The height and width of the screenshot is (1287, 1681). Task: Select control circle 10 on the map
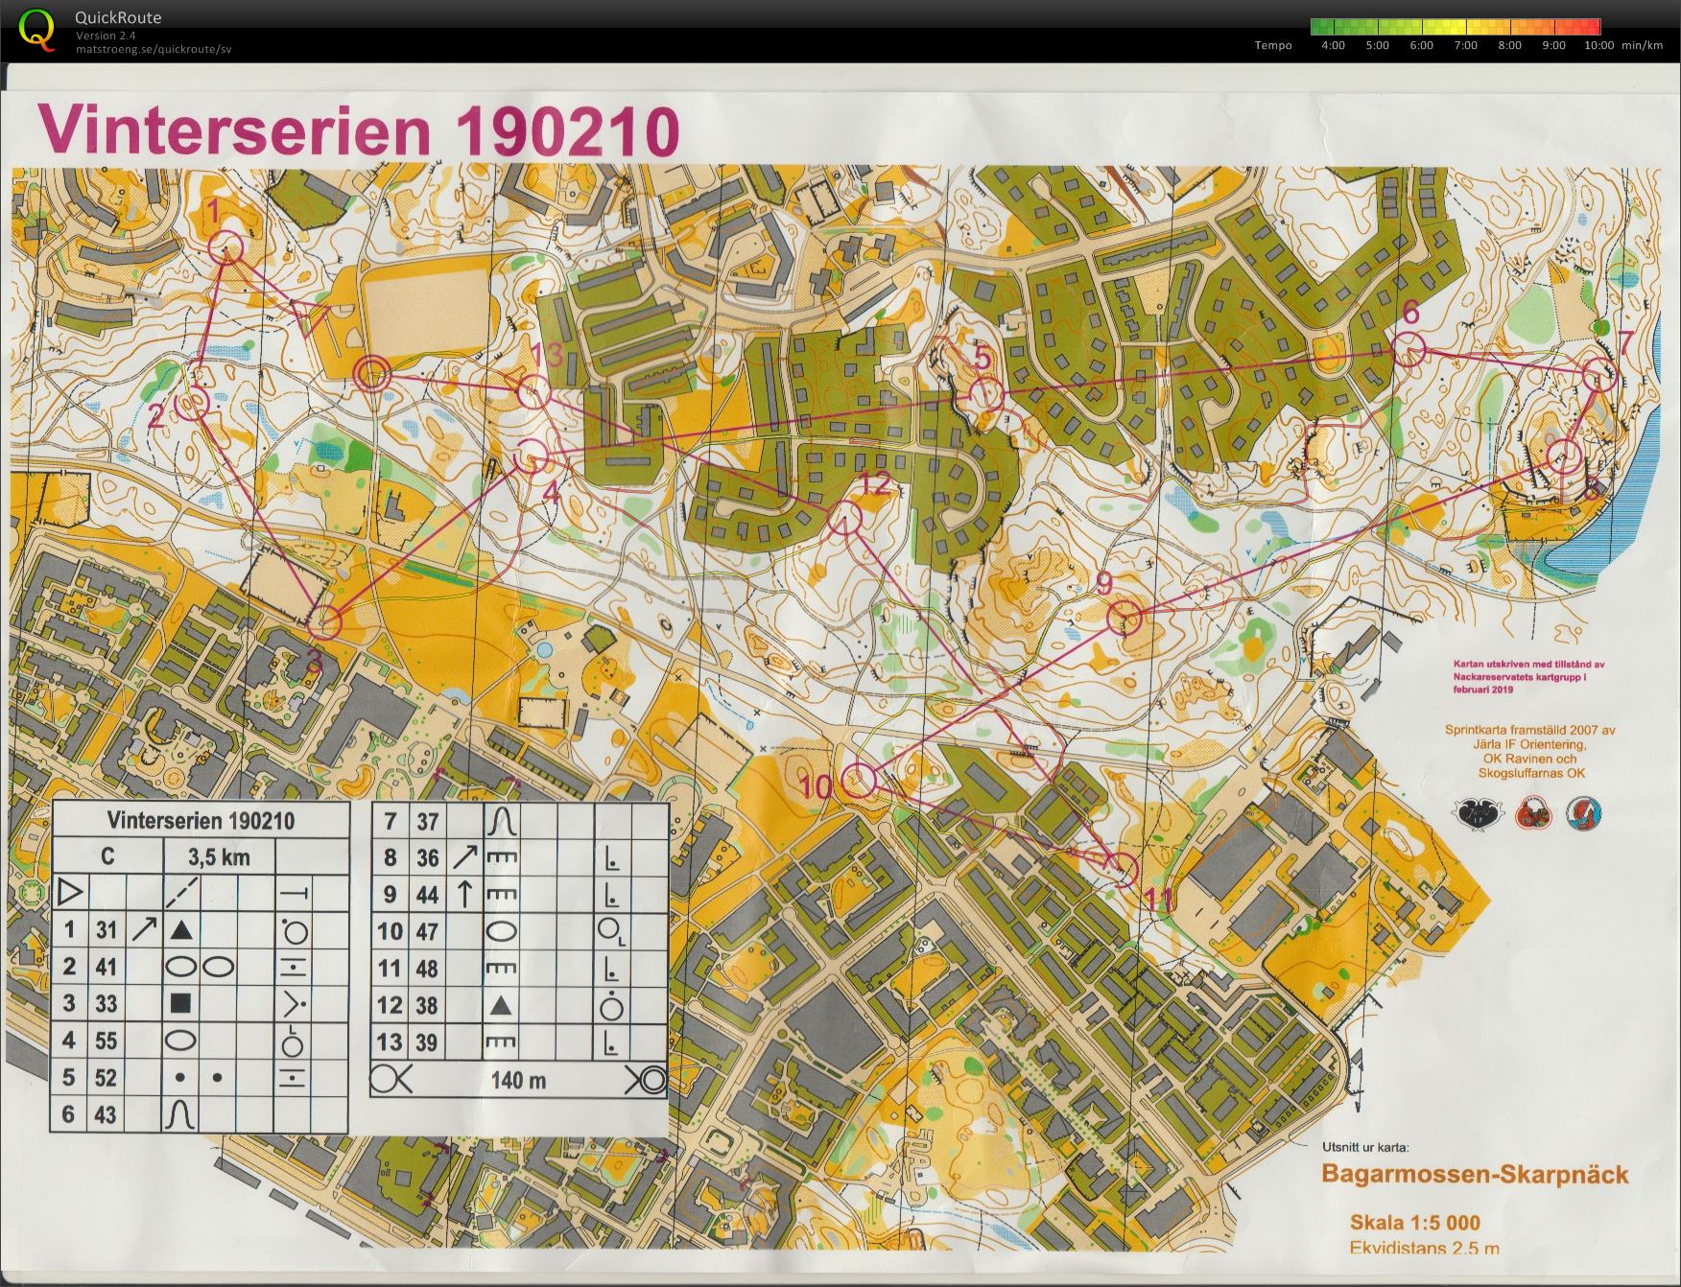point(861,780)
